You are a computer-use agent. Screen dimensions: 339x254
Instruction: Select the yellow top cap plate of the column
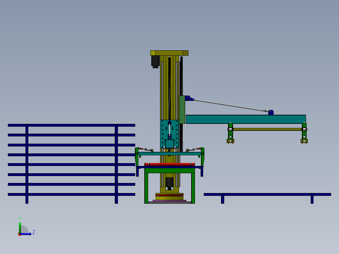pos(169,53)
